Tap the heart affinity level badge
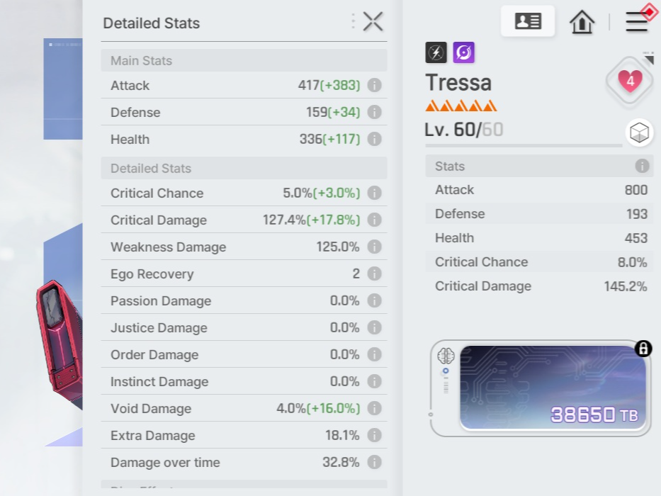661x496 pixels. [x=630, y=81]
